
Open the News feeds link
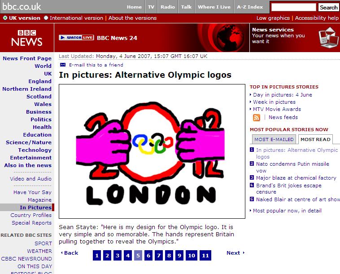(x=283, y=117)
